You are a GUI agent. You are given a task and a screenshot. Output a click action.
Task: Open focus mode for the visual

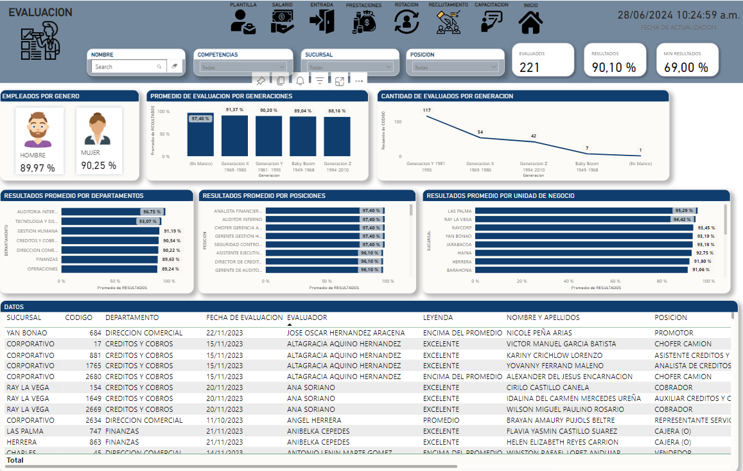[x=339, y=80]
